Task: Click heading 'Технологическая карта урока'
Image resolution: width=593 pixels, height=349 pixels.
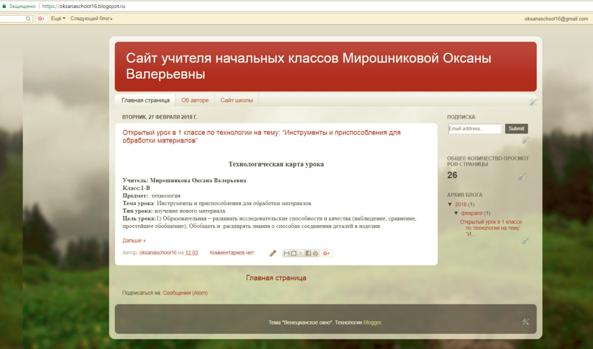Action: tap(276, 164)
